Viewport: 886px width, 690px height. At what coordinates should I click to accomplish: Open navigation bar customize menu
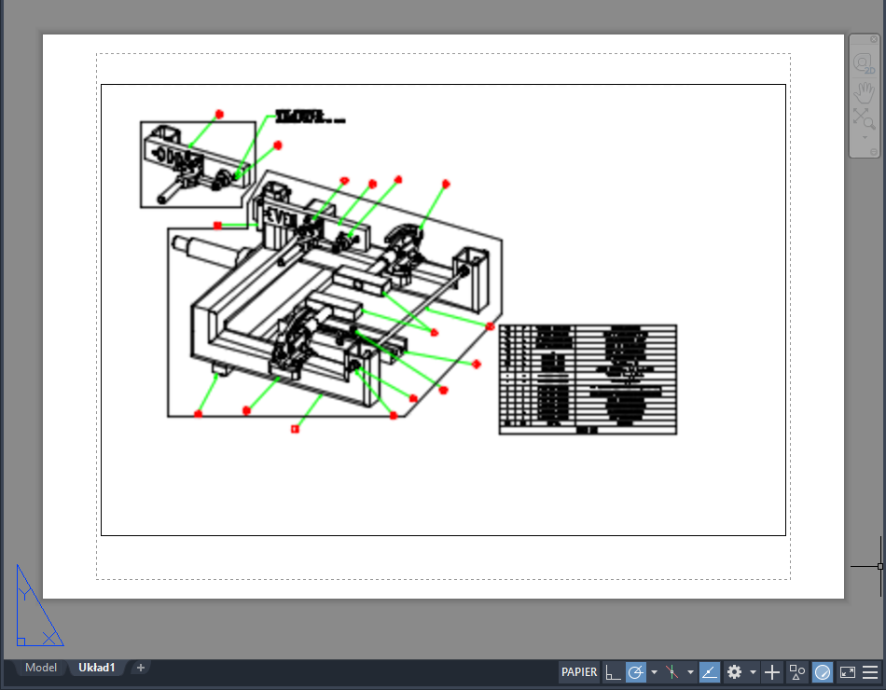click(x=874, y=152)
